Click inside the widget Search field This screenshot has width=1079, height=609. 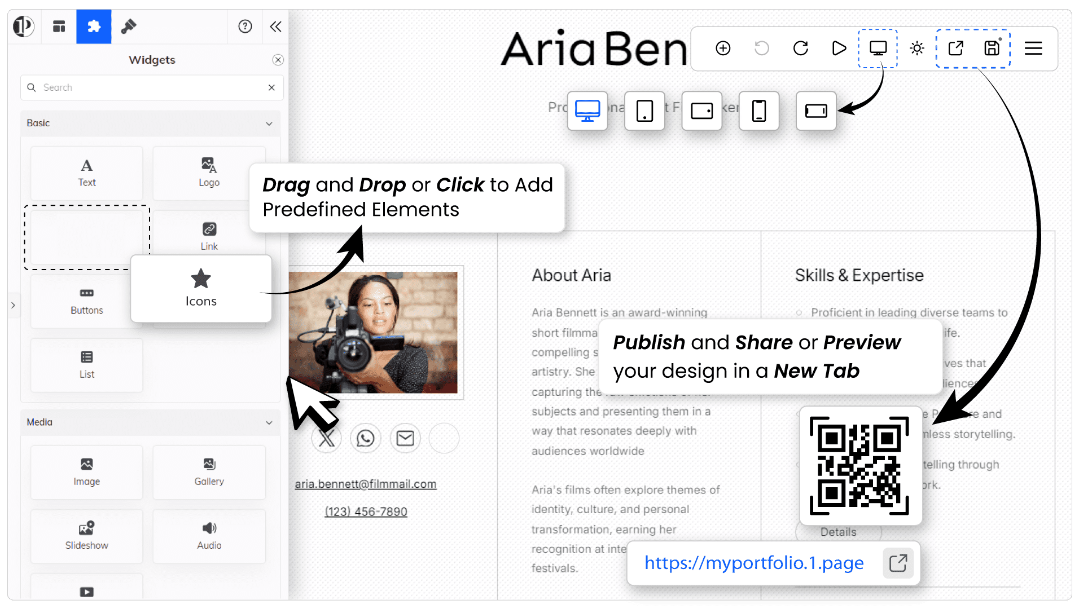(x=141, y=87)
